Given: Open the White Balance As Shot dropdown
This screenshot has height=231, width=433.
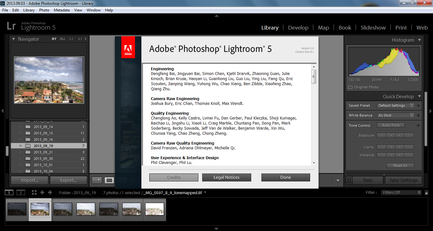Looking at the screenshot, I should (395, 115).
